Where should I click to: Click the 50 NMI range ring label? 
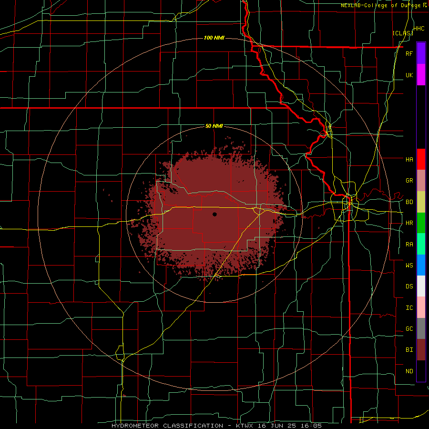coord(214,126)
